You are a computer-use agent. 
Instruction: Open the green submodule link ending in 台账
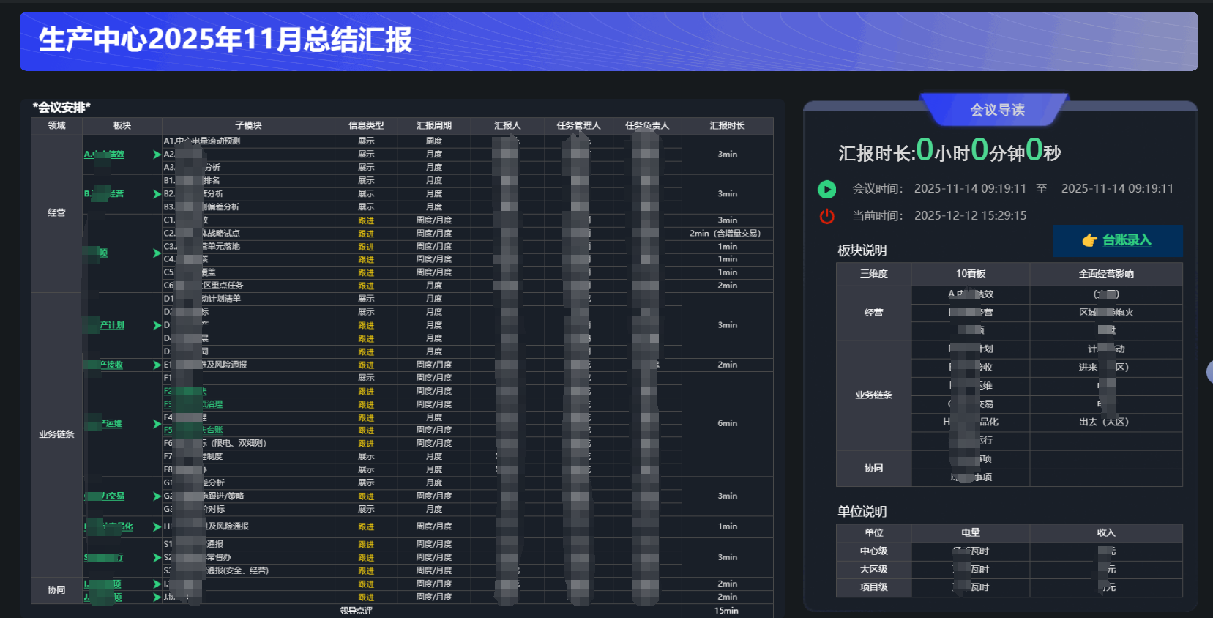(212, 431)
